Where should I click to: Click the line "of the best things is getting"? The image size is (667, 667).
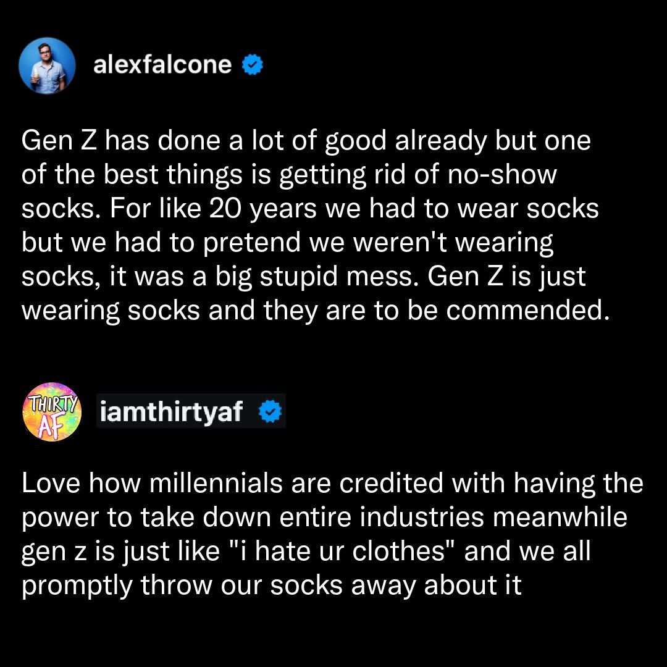[289, 175]
